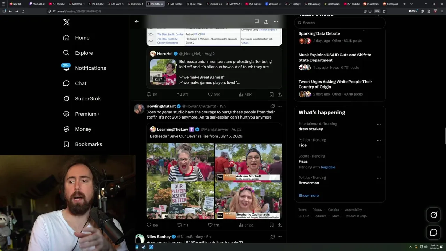Viewport: 446px width, 251px height.
Task: Like the post with 17K likes
Action: point(214,225)
